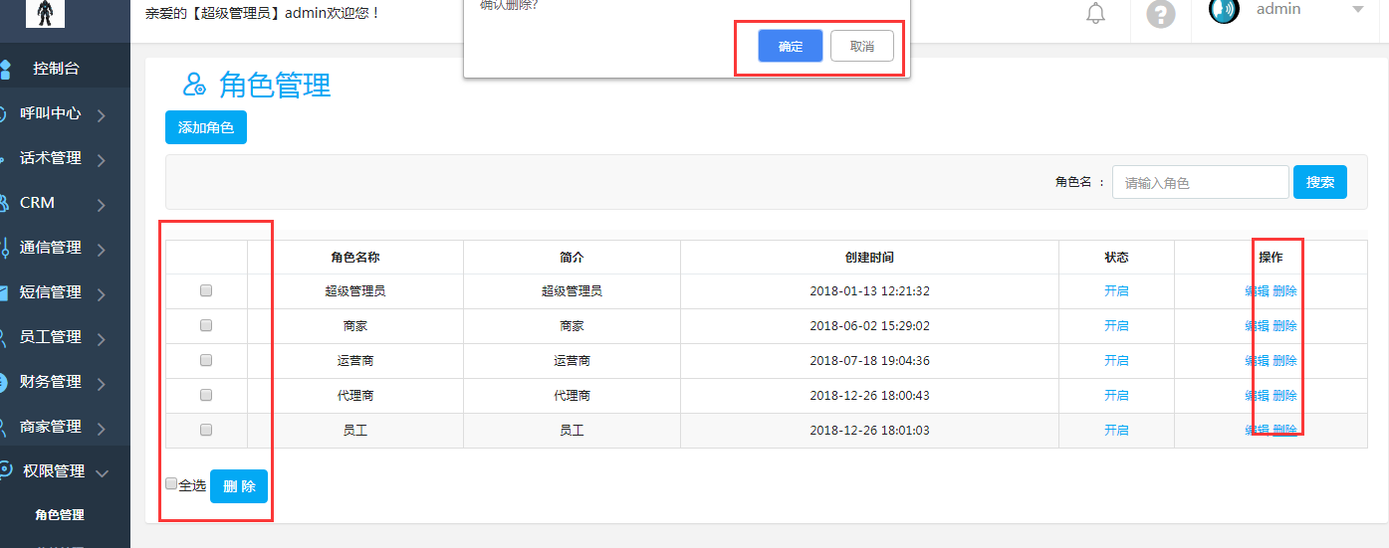Click the 财务管理 sidebar icon

[x=5, y=382]
